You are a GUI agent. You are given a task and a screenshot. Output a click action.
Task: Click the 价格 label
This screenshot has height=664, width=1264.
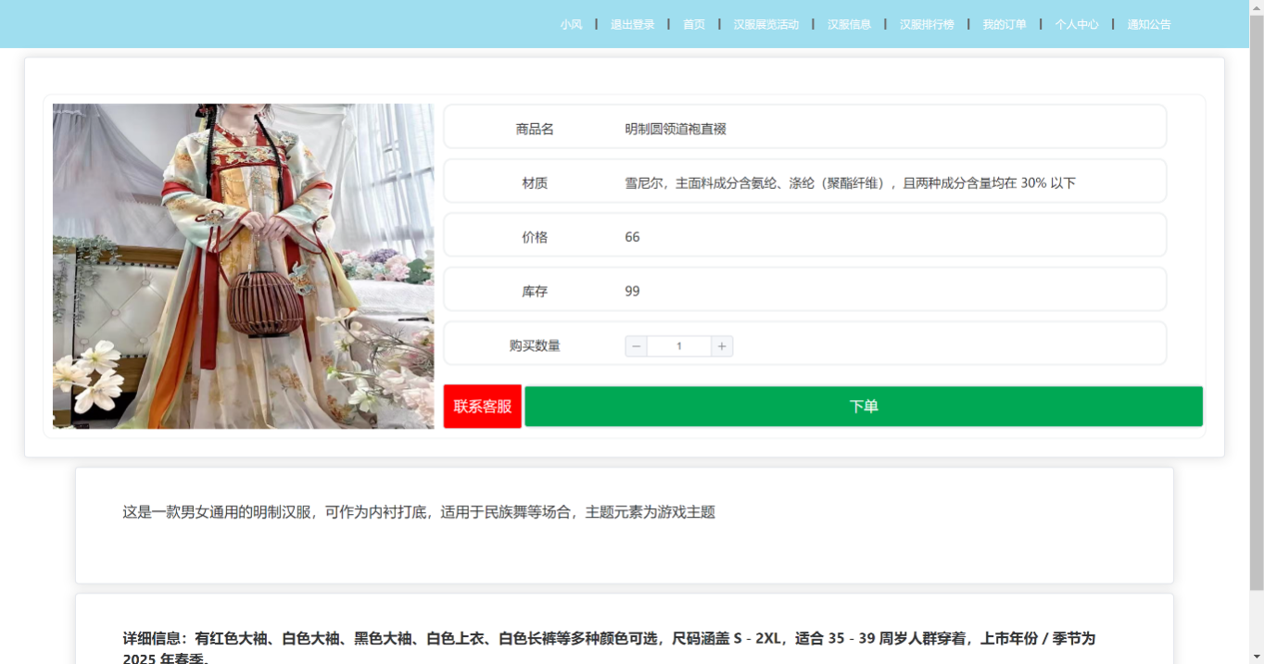point(535,237)
